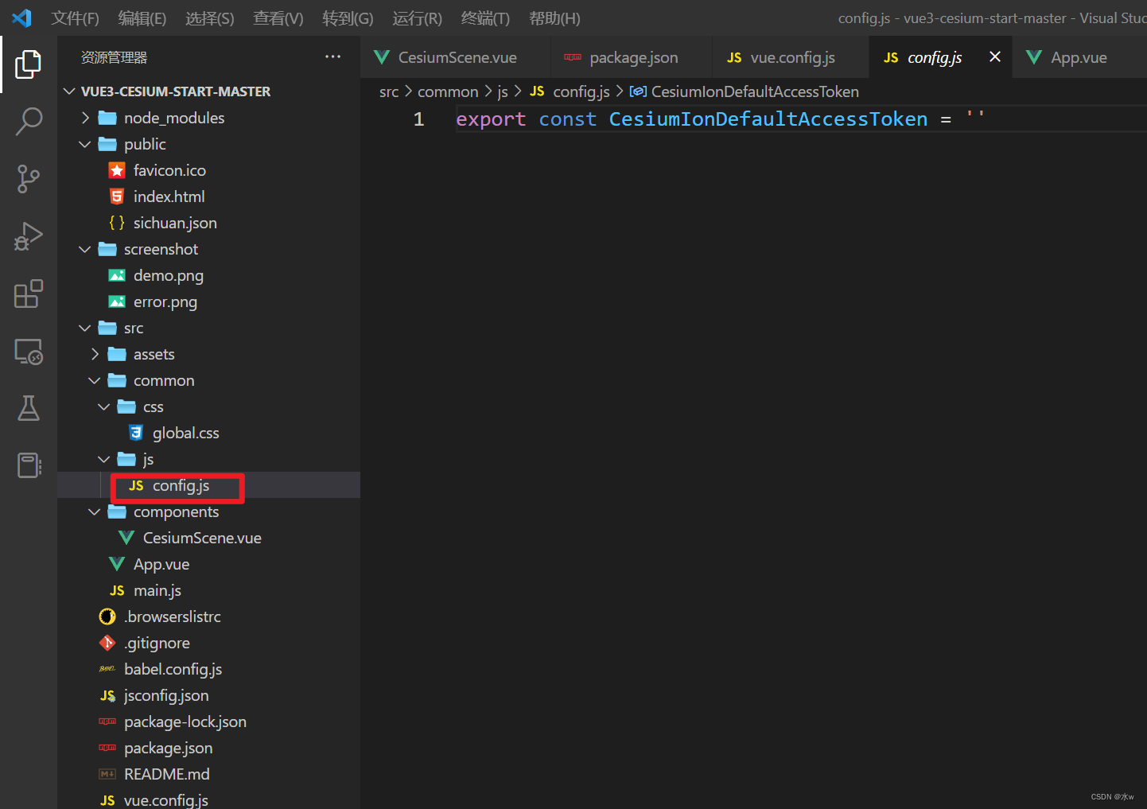Open the Search view icon
Image resolution: width=1147 pixels, height=809 pixels.
click(29, 122)
